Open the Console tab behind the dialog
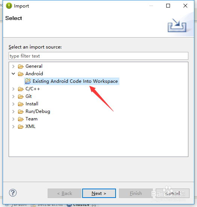This screenshot has width=197, height=207. pos(81,205)
